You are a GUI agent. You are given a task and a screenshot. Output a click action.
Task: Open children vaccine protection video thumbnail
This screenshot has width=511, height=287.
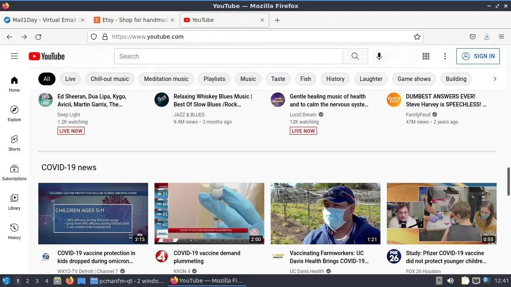93,214
